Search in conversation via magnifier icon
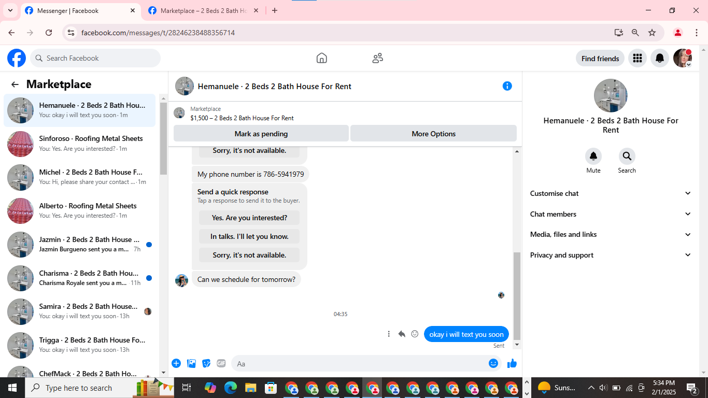The width and height of the screenshot is (708, 398). click(x=627, y=156)
